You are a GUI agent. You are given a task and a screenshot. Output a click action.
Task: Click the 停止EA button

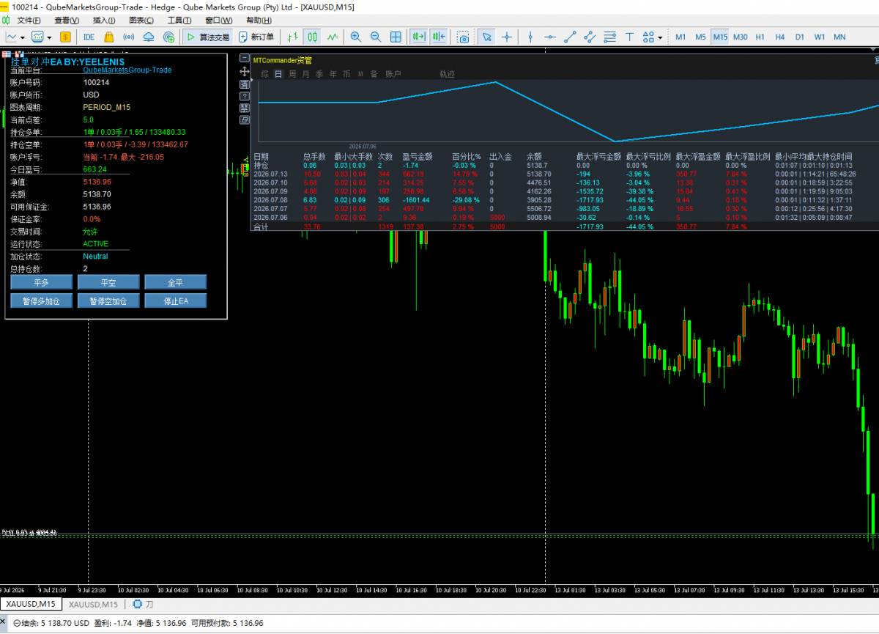[176, 301]
